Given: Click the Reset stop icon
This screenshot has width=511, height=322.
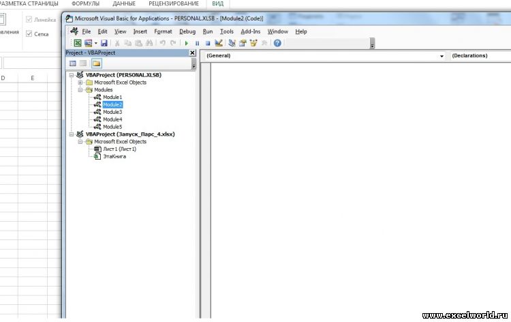Looking at the screenshot, I should 208,43.
